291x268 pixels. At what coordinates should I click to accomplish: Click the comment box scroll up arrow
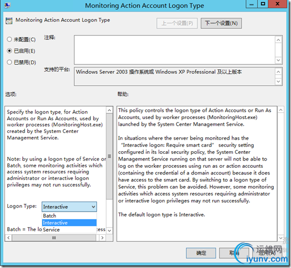click(x=278, y=40)
